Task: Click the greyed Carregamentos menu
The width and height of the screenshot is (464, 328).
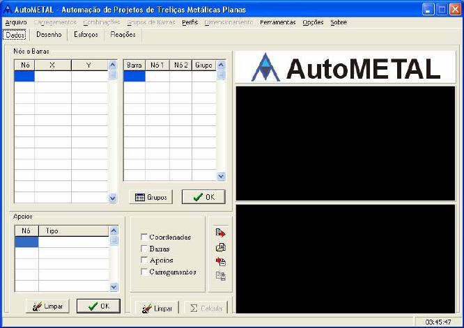Action: click(x=55, y=22)
